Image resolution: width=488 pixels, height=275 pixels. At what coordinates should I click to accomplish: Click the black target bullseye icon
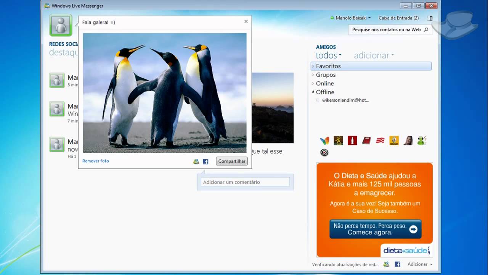[x=324, y=152]
